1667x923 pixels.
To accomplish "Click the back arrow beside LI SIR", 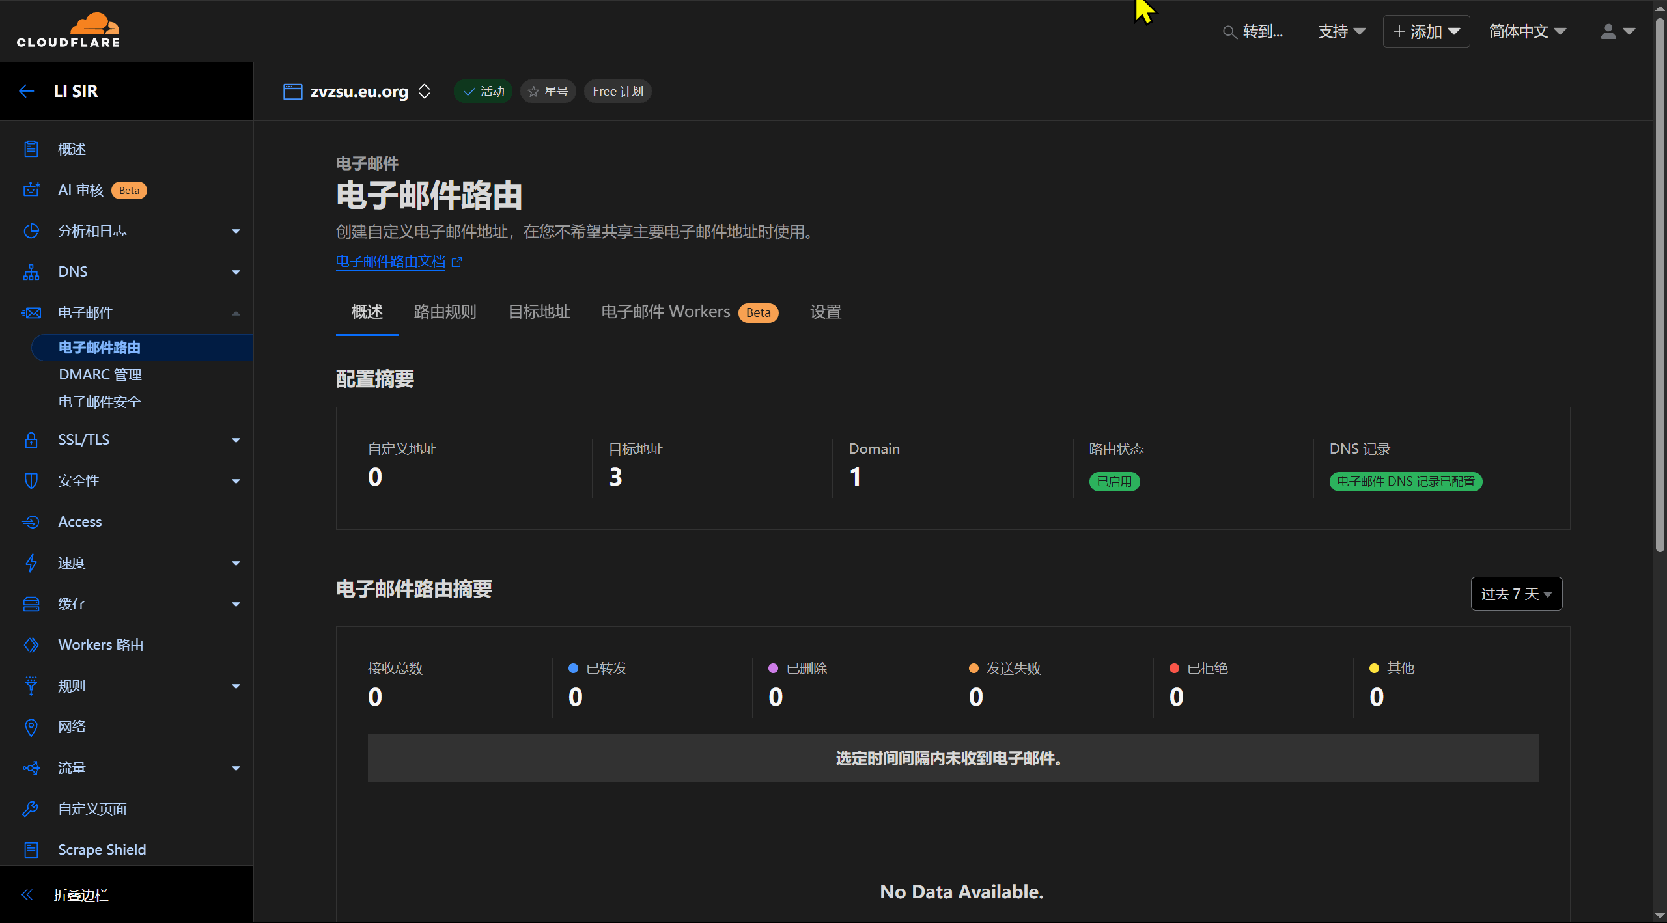I will click(27, 91).
